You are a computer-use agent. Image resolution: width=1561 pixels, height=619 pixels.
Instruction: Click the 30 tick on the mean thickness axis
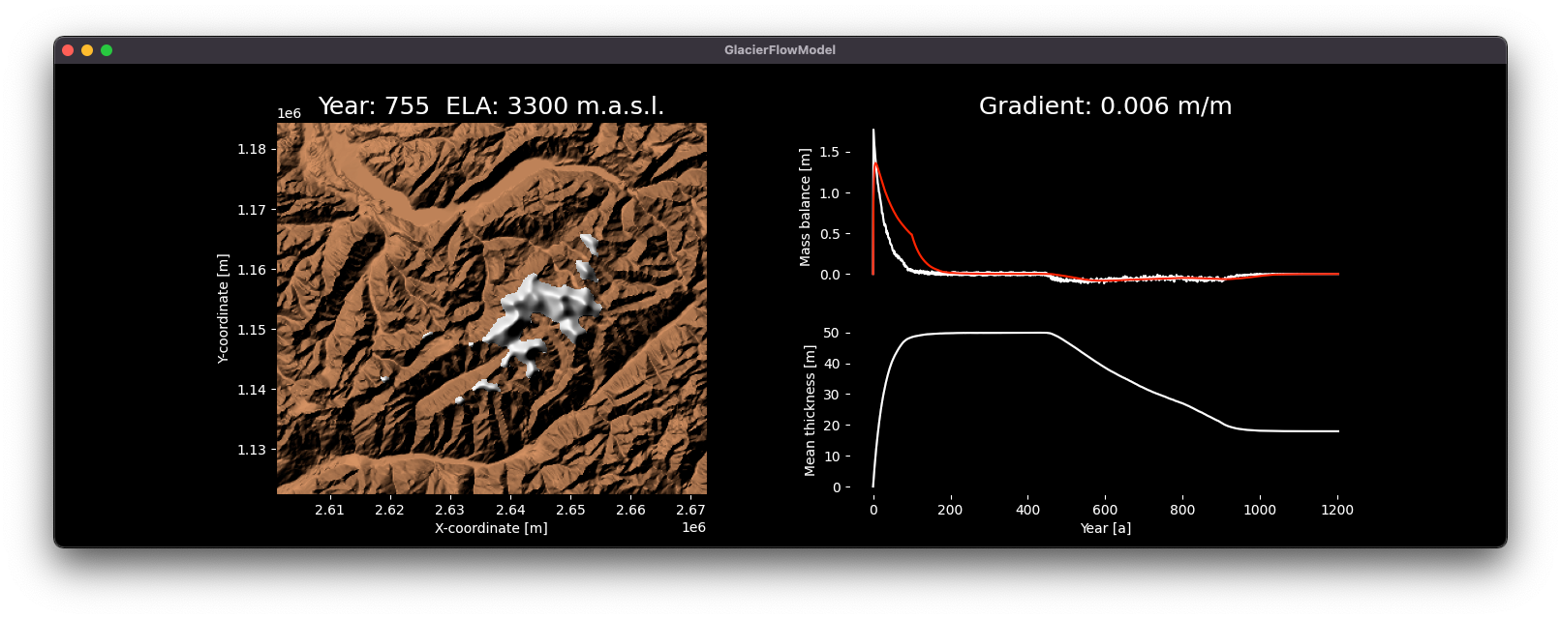pos(832,395)
